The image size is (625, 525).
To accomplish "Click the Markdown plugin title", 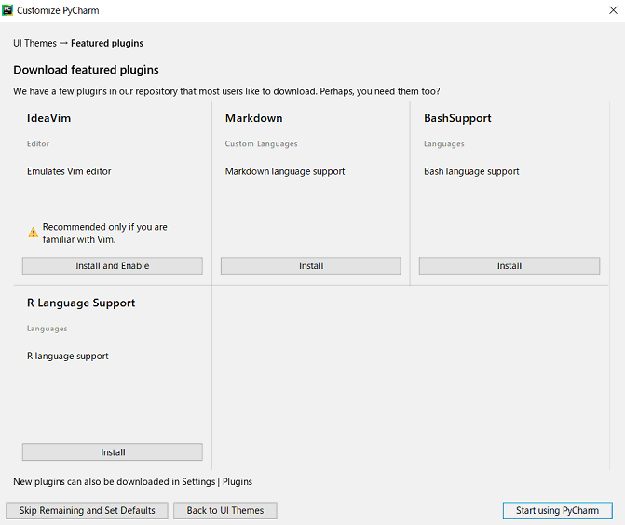I will [253, 118].
